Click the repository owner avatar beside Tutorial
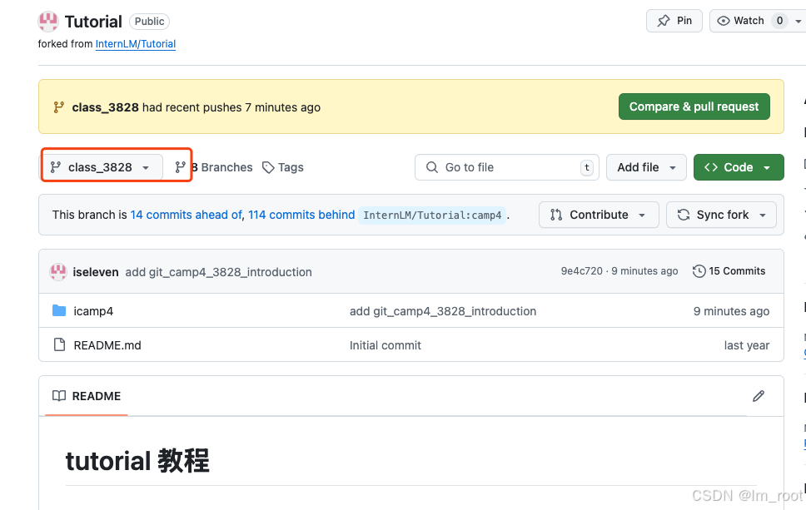 pos(47,22)
